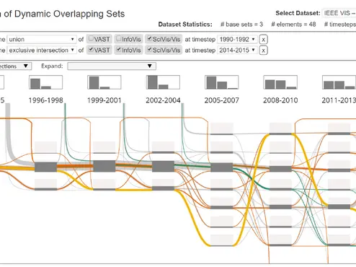Open the union operation dropdown

click(x=42, y=39)
